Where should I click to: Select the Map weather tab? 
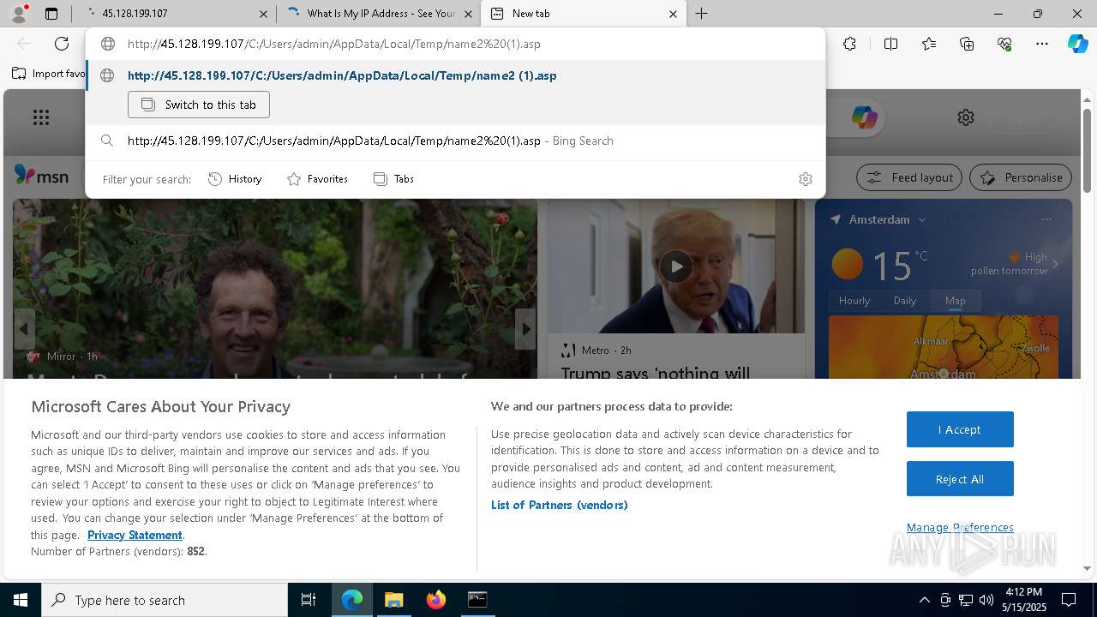tap(955, 301)
